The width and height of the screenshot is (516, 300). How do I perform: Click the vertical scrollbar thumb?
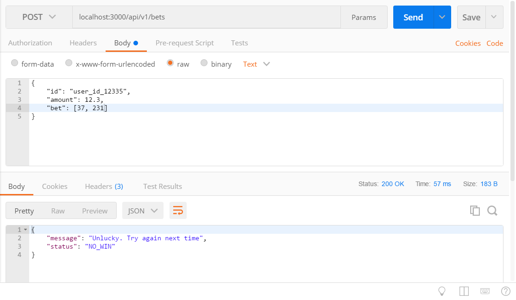(x=513, y=90)
